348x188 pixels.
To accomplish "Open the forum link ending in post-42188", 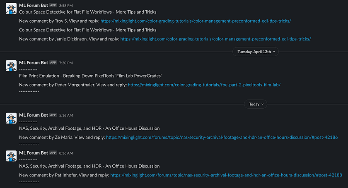I will coord(226,175).
